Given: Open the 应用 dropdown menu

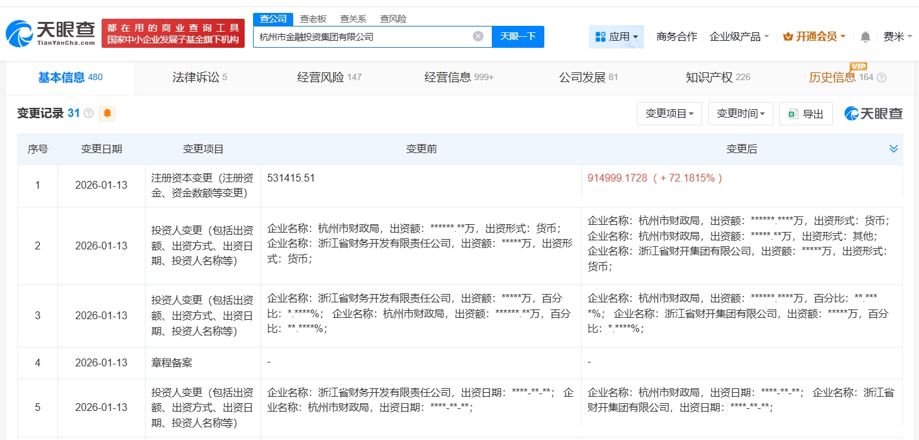Looking at the screenshot, I should (615, 37).
